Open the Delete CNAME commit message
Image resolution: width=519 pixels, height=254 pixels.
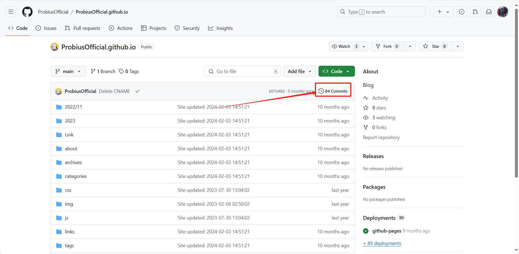click(114, 91)
